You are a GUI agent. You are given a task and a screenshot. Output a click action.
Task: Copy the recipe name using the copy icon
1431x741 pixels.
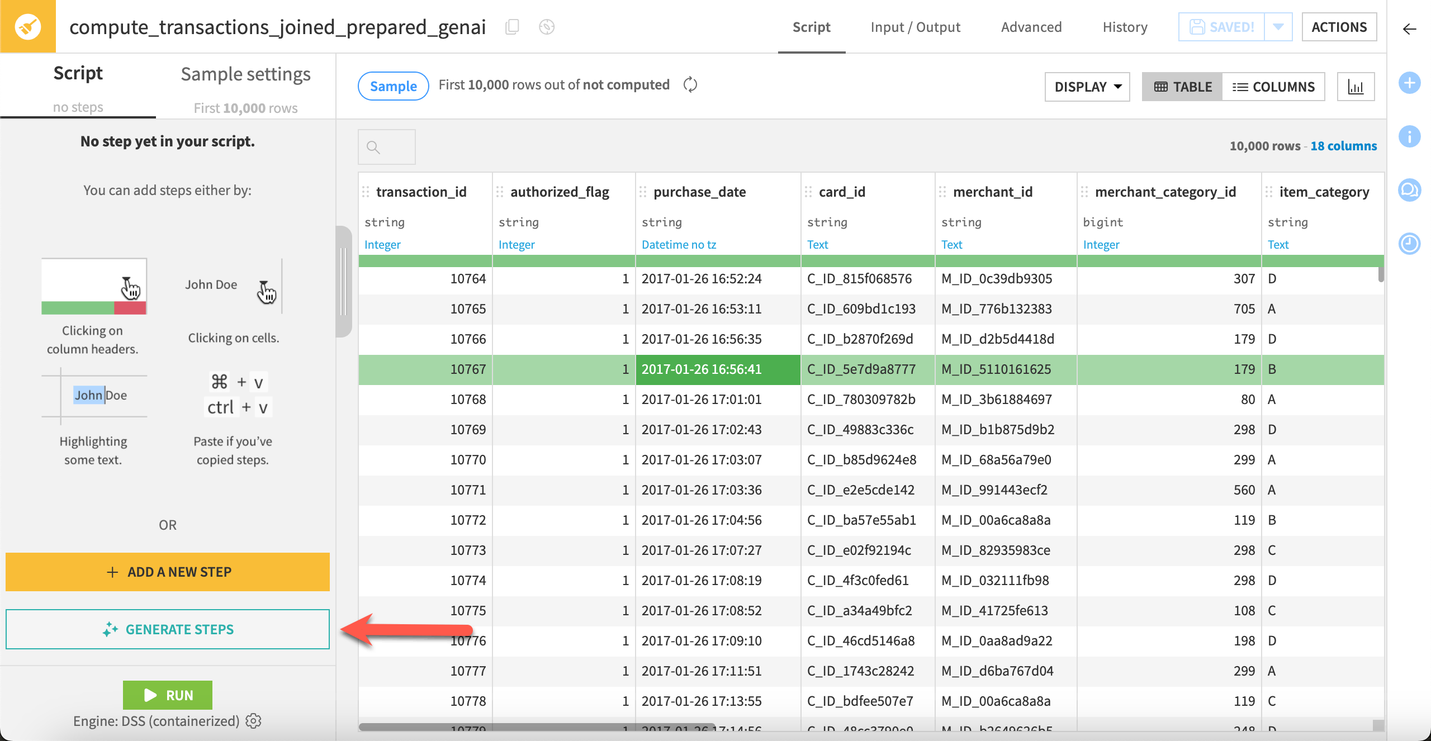512,26
